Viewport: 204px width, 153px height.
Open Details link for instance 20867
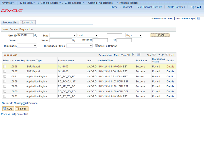coord(170,71)
